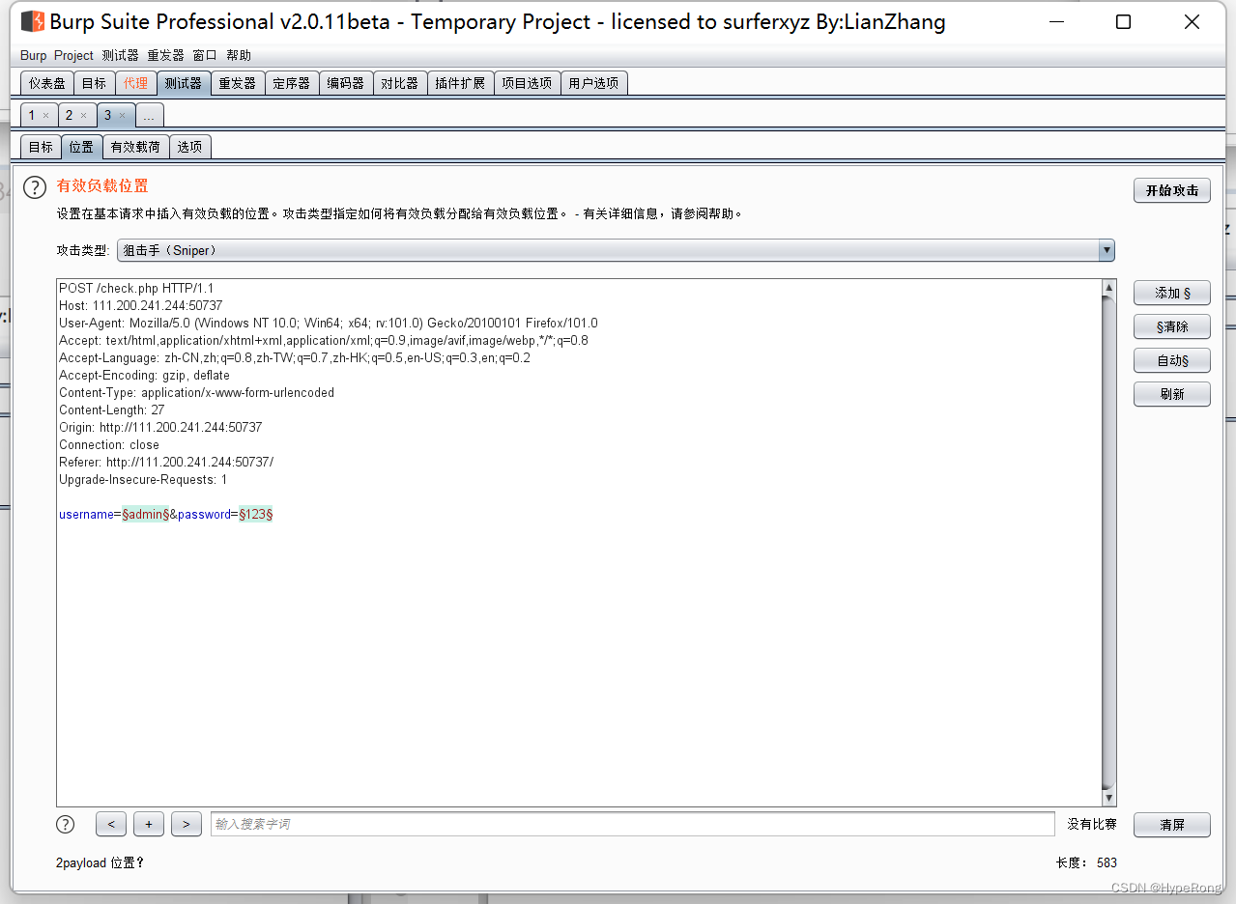This screenshot has height=904, width=1236.
Task: Click the 长度: 583 status text
Action: tap(1086, 862)
